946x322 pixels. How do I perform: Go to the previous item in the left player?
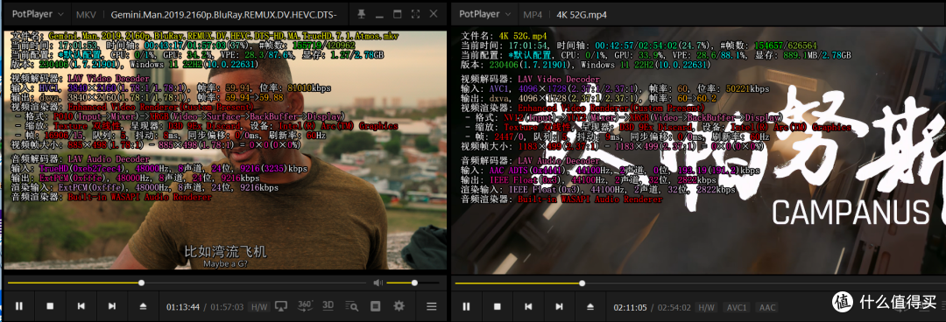click(81, 306)
